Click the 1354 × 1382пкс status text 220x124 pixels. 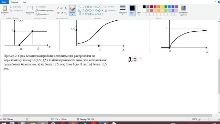(61, 119)
